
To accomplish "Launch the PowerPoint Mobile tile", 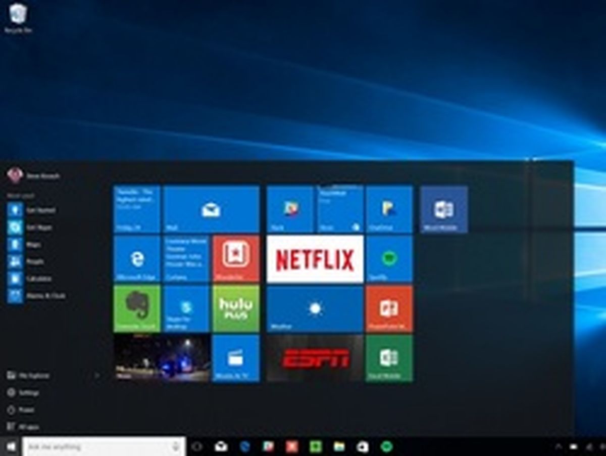I will coord(389,308).
